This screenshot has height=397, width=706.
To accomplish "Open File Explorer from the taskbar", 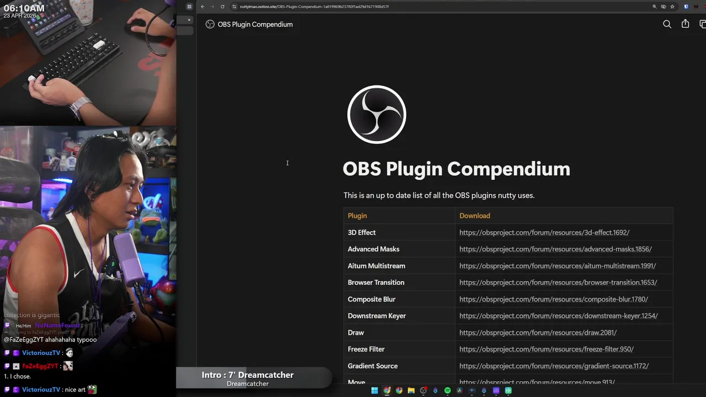I will click(411, 390).
